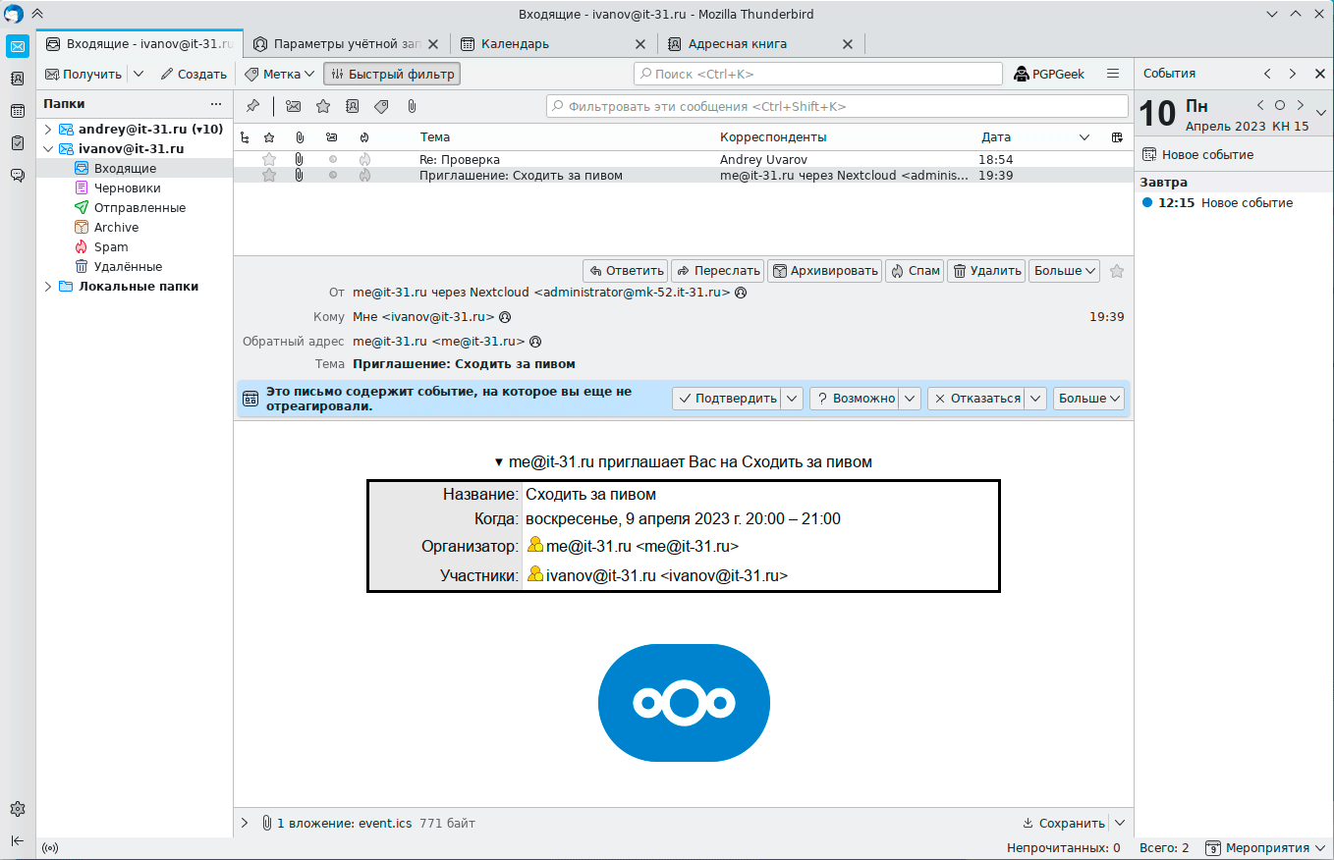Open the Больше dropdown in invitation bar

pos(1088,399)
